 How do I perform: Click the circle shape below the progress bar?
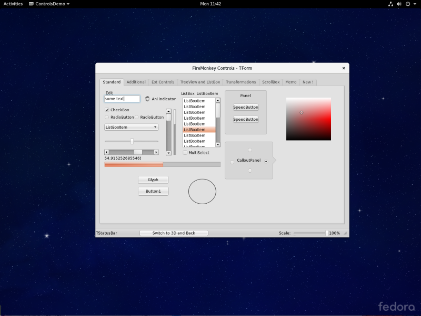click(x=202, y=192)
